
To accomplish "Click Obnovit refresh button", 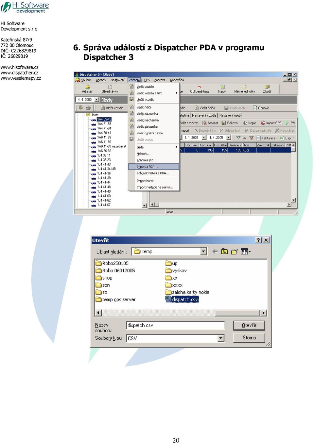I will pyautogui.click(x=260, y=108).
